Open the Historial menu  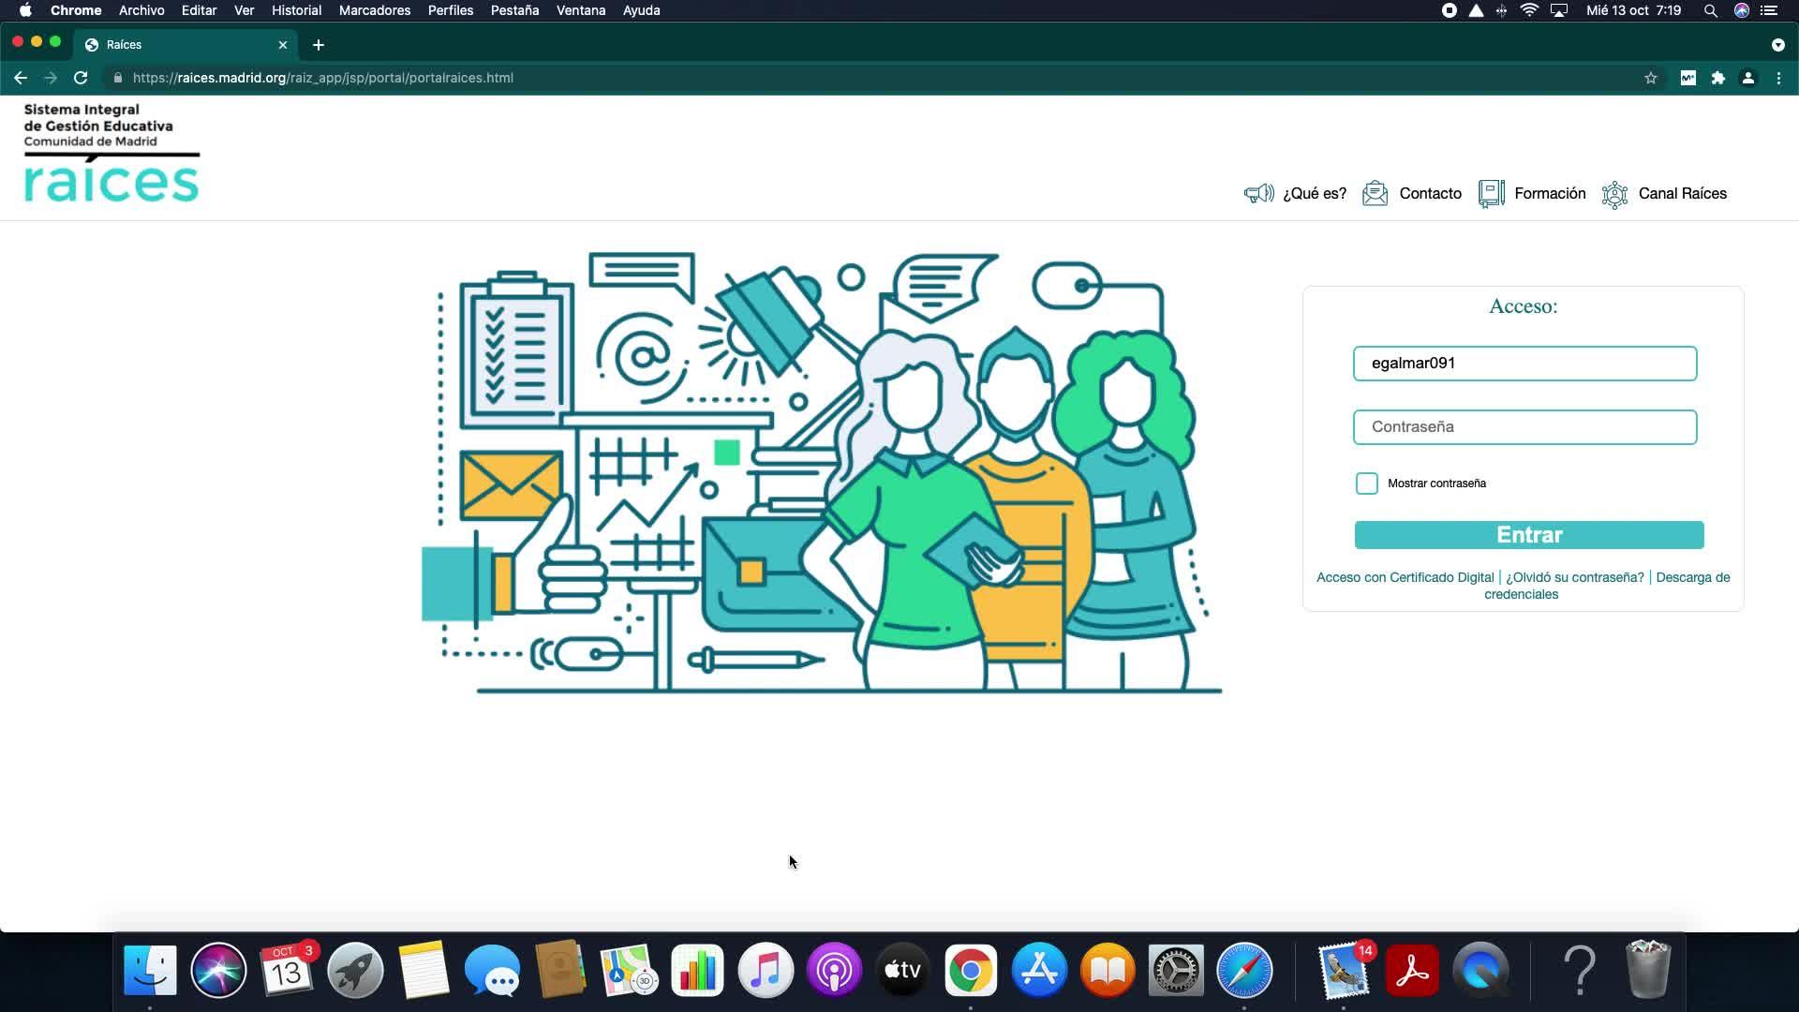point(296,10)
